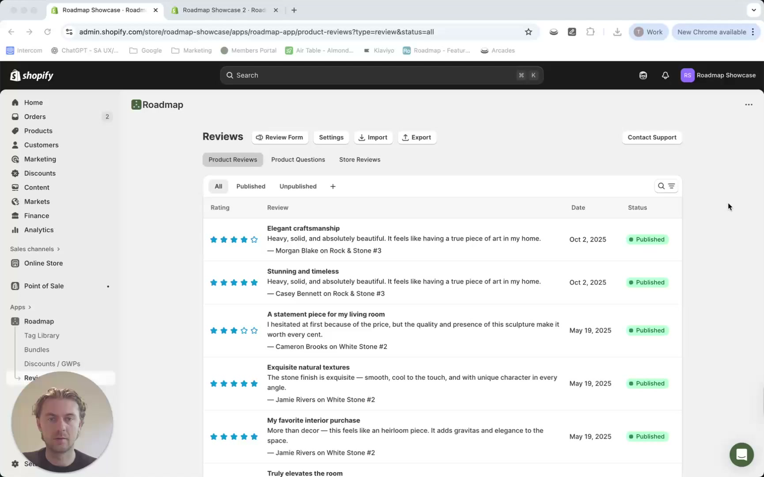Open Shopify notifications bell
The width and height of the screenshot is (764, 477).
click(666, 75)
